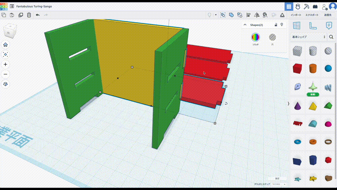Collapse the Shapes(2) inspector panel
The height and width of the screenshot is (190, 337).
click(x=245, y=25)
